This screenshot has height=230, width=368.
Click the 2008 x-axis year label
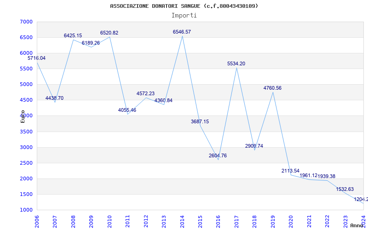click(73, 222)
